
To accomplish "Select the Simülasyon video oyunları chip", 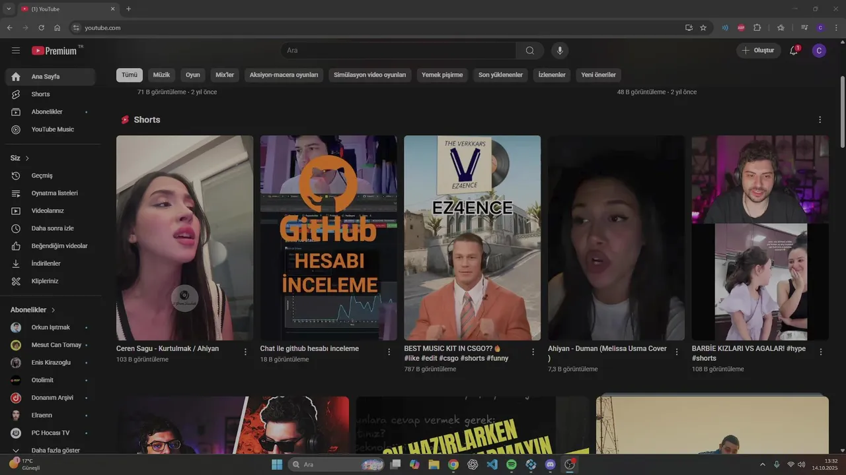I will (370, 75).
